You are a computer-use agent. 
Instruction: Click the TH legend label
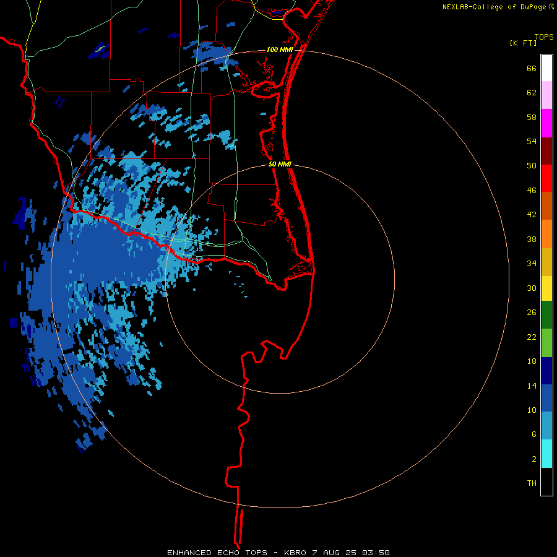coord(532,483)
